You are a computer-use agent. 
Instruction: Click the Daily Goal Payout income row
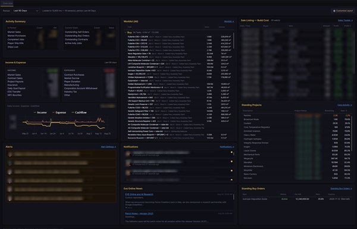[33, 88]
